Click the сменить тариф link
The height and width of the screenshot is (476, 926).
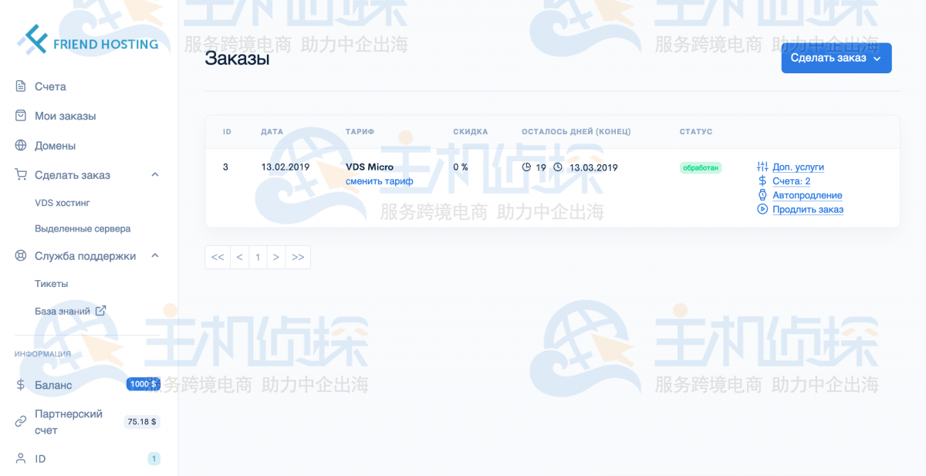[x=379, y=181]
